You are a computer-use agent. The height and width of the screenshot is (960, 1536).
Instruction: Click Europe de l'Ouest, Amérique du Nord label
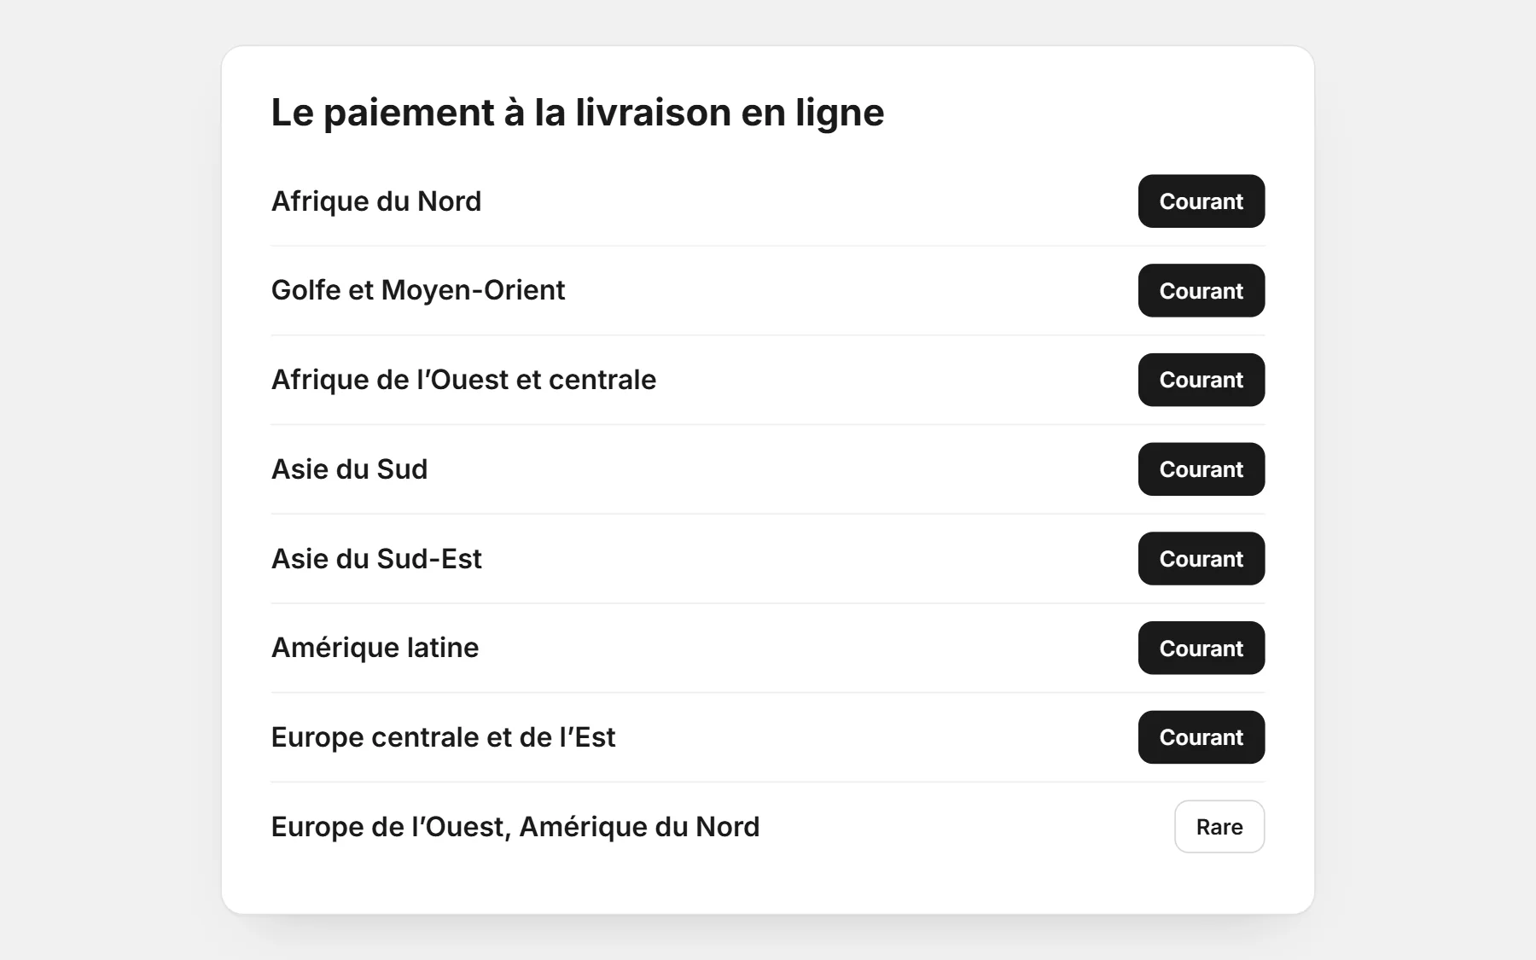515,827
